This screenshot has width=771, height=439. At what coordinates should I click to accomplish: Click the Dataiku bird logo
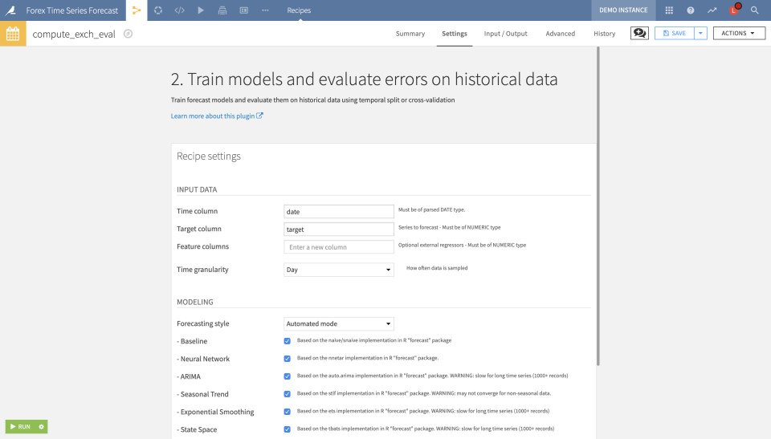[10, 10]
